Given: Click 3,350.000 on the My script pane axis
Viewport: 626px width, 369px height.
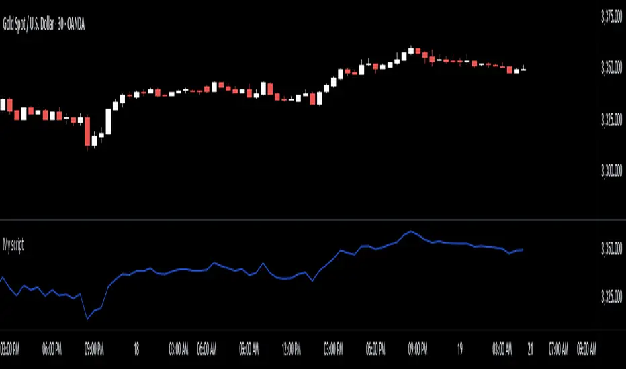Looking at the screenshot, I should tap(611, 248).
